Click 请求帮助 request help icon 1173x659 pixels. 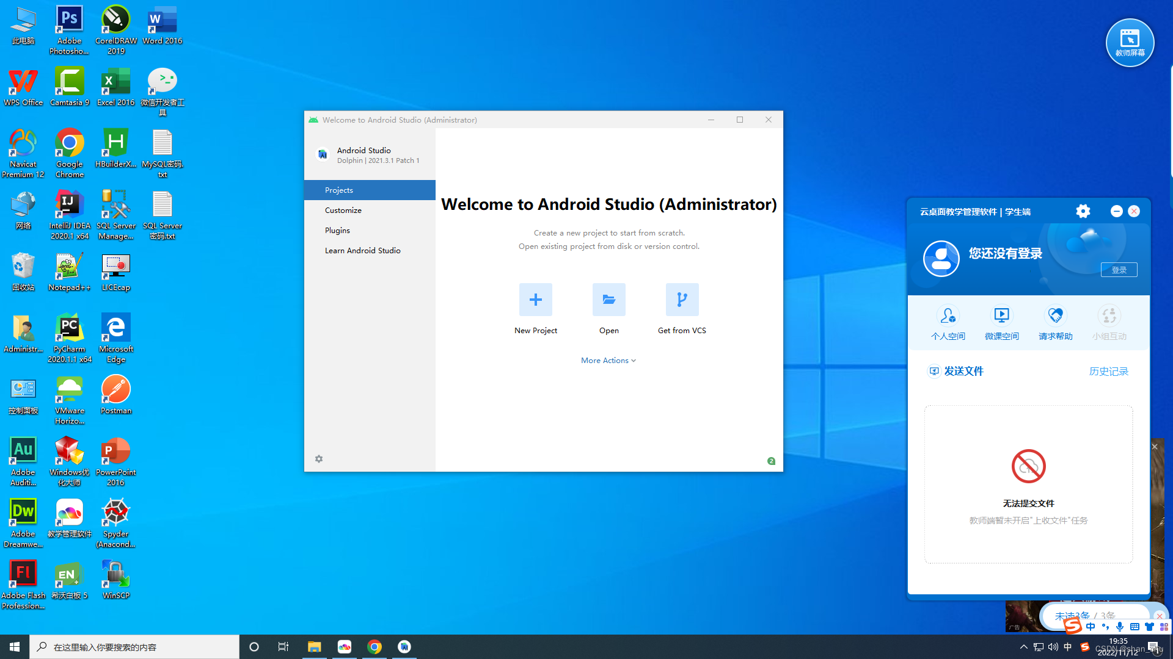click(x=1055, y=316)
